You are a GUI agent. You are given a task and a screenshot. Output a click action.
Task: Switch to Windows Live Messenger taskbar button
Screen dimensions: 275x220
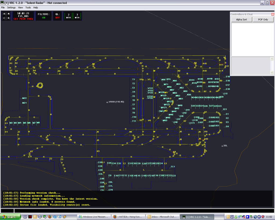(93, 217)
